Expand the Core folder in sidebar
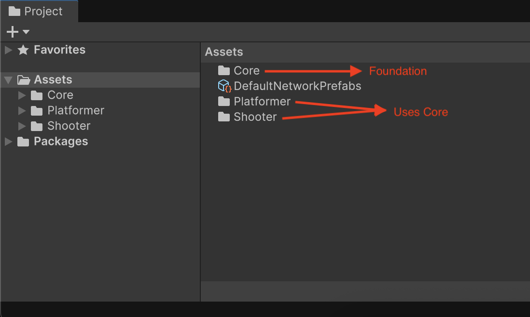This screenshot has height=317, width=530. click(x=21, y=95)
